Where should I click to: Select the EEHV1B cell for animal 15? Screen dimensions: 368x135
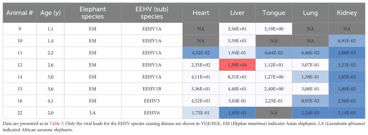(152, 89)
